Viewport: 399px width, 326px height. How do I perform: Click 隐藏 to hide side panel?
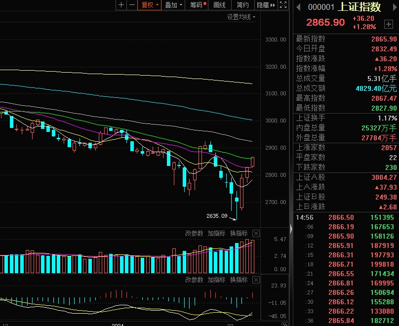[x=266, y=5]
